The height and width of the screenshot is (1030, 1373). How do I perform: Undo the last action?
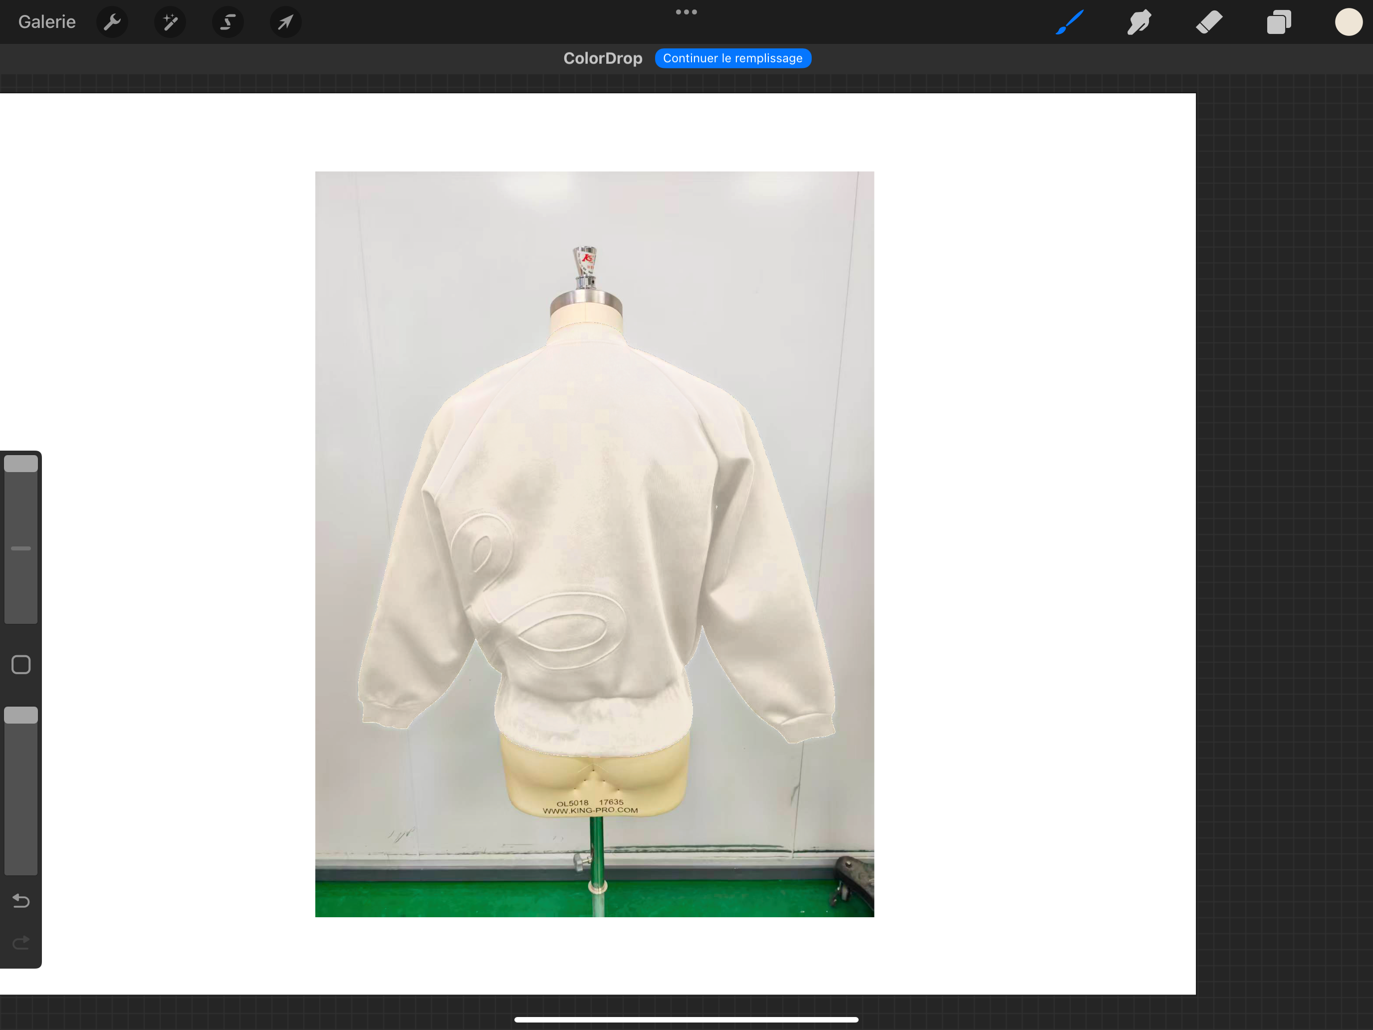(x=21, y=900)
